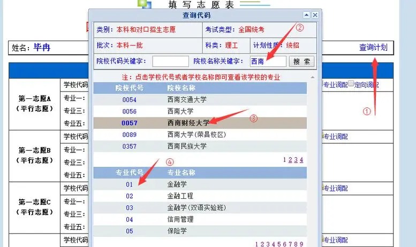The height and width of the screenshot is (247, 416).
Task: Select the 信用管理 major
Action: coord(180,219)
